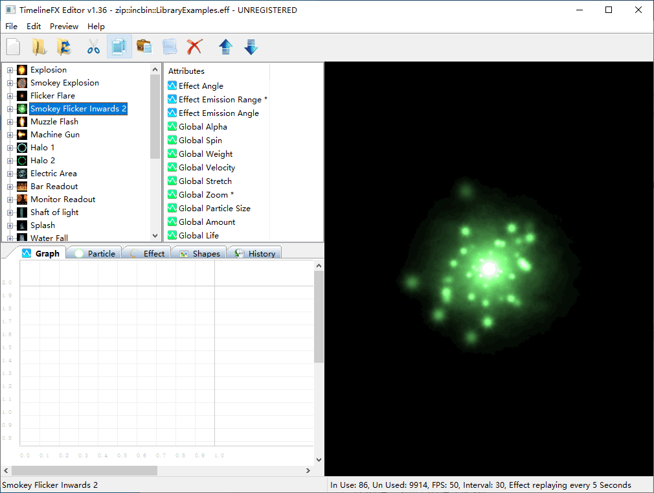Click the Open folder toolbar icon
The height and width of the screenshot is (493, 654).
pos(39,47)
